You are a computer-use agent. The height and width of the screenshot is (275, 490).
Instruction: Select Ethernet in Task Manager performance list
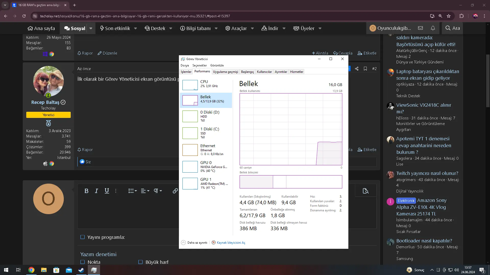pyautogui.click(x=206, y=150)
